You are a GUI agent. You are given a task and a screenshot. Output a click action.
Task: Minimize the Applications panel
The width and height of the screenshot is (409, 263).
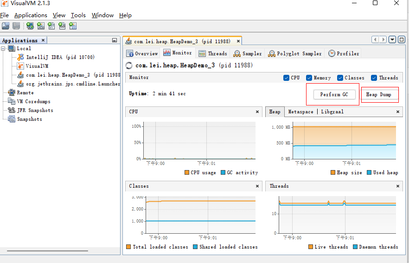(114, 40)
